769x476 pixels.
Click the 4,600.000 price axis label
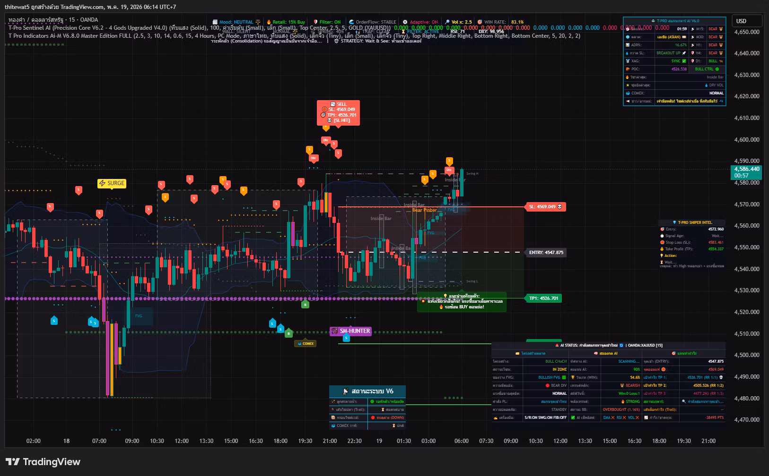tap(747, 140)
